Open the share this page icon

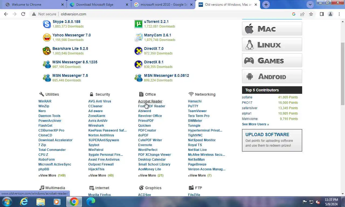tap(302, 14)
